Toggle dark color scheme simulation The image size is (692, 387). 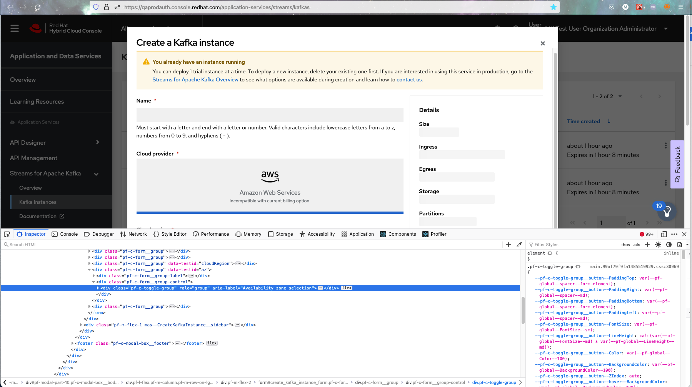click(x=669, y=245)
